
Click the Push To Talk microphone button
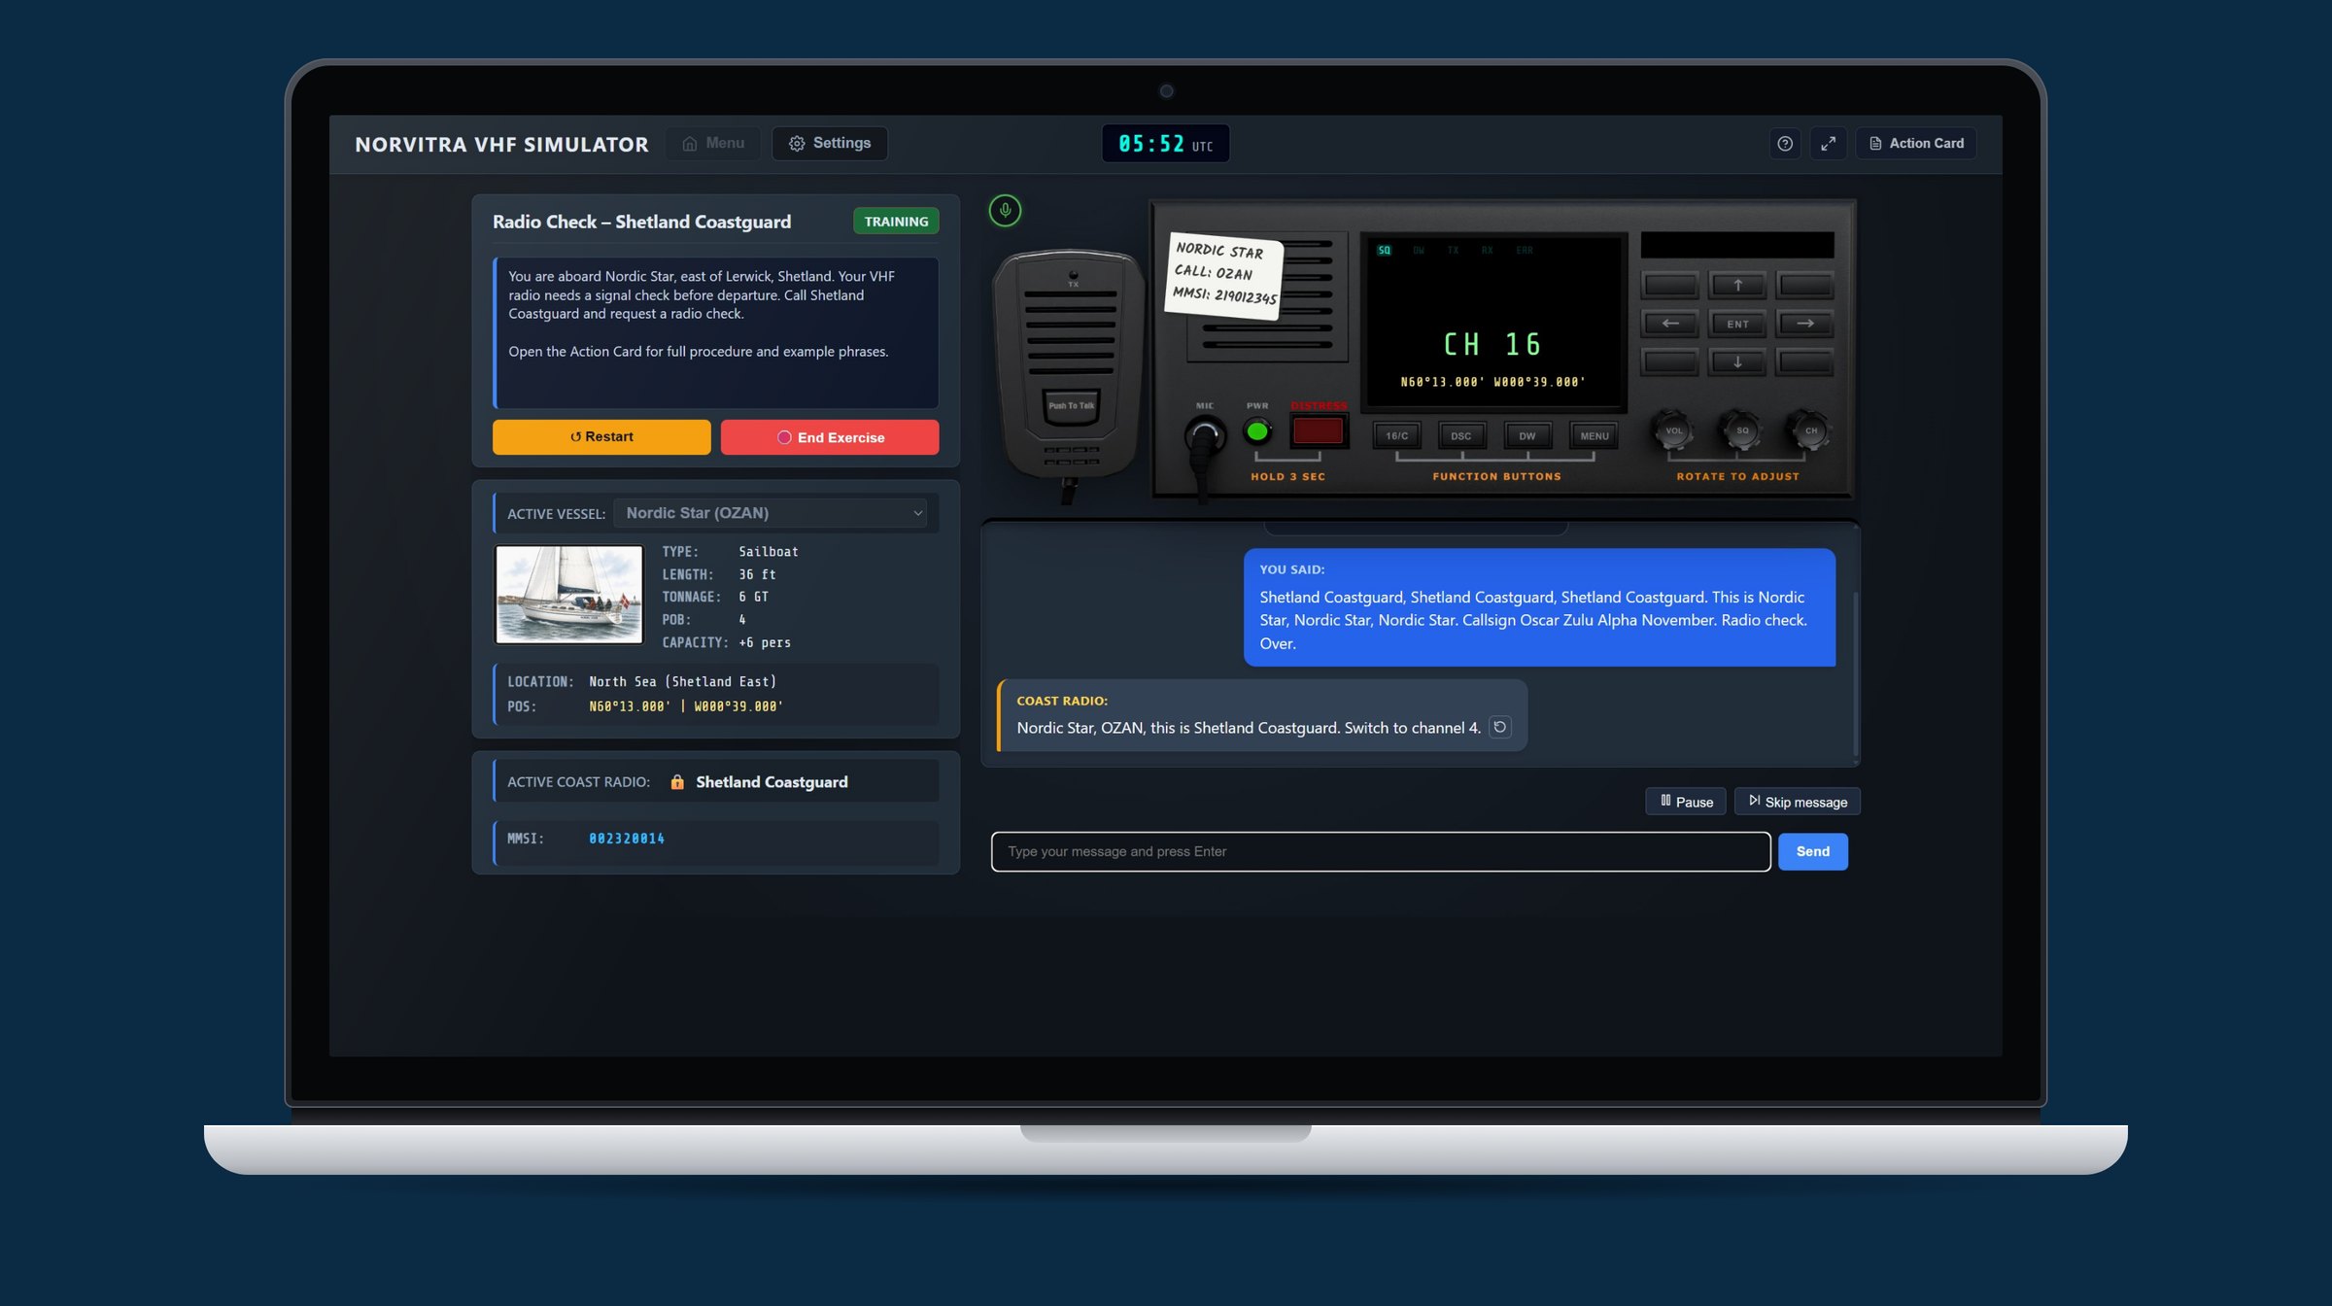[x=1072, y=406]
